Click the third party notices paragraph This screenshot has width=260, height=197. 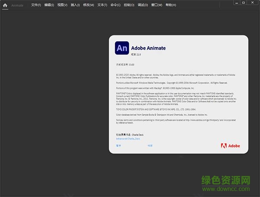pos(176,121)
